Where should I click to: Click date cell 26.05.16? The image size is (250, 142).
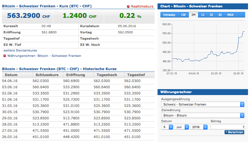click(x=10, y=137)
